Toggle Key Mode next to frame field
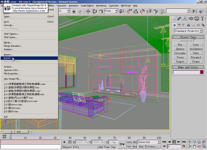Viewport: 207px width, 150px height. pos(164,146)
